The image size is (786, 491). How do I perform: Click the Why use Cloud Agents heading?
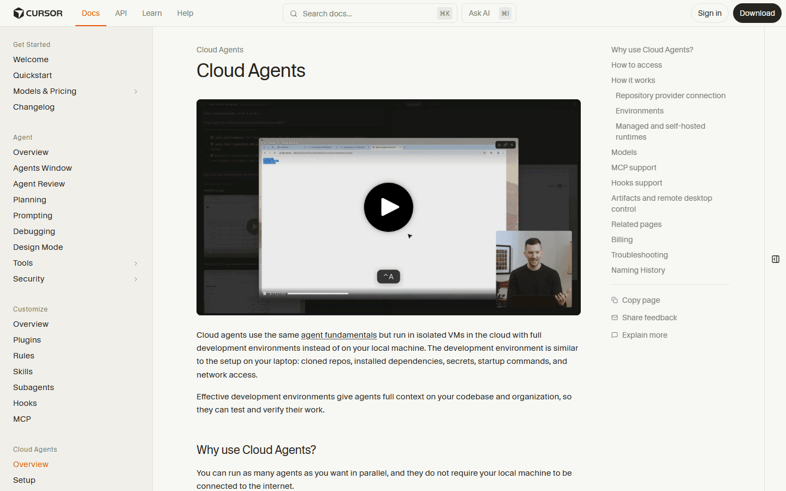[256, 450]
